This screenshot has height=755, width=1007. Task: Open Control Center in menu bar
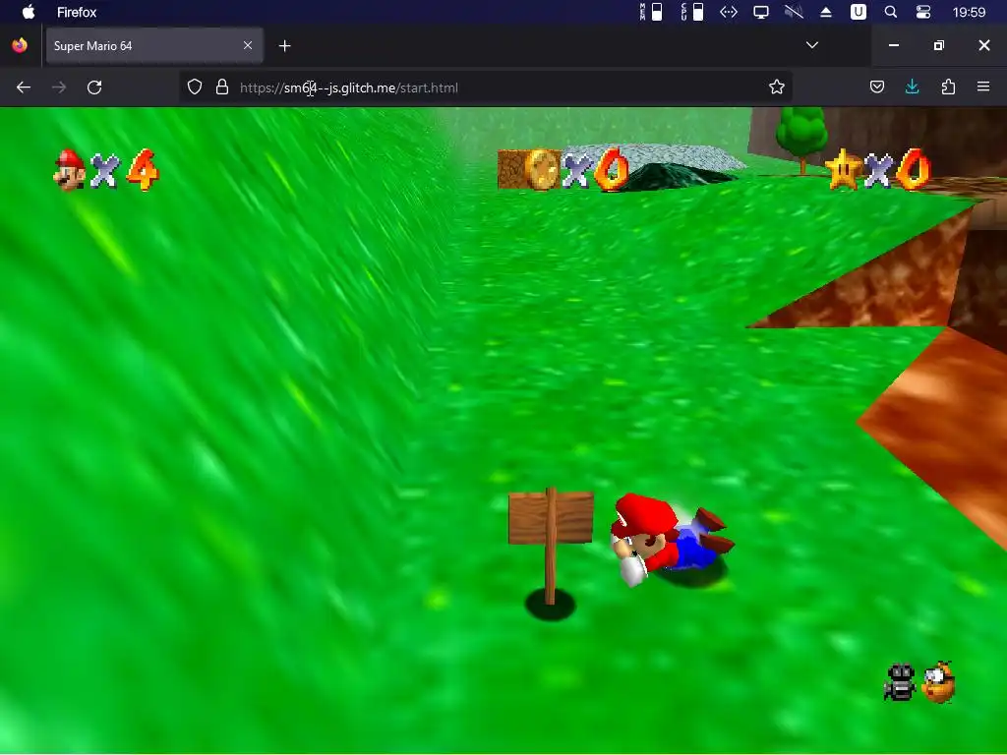[x=923, y=12]
